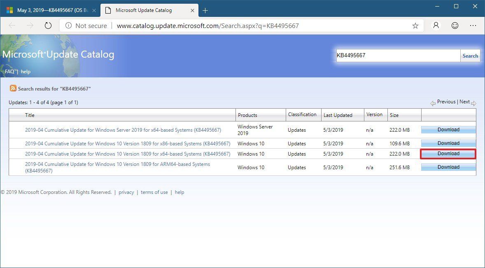This screenshot has height=268, width=485.
Task: Open the FAQ link
Action: [9, 71]
